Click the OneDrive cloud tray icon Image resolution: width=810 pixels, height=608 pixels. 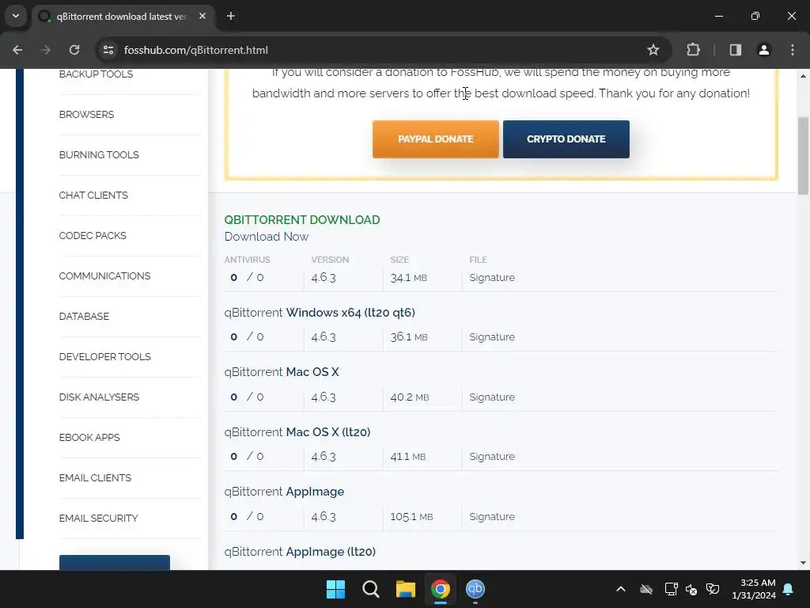(x=646, y=589)
